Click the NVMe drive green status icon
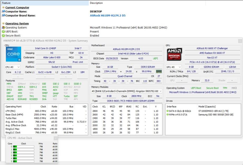Viewport: 243px width, 165px height. [168, 115]
